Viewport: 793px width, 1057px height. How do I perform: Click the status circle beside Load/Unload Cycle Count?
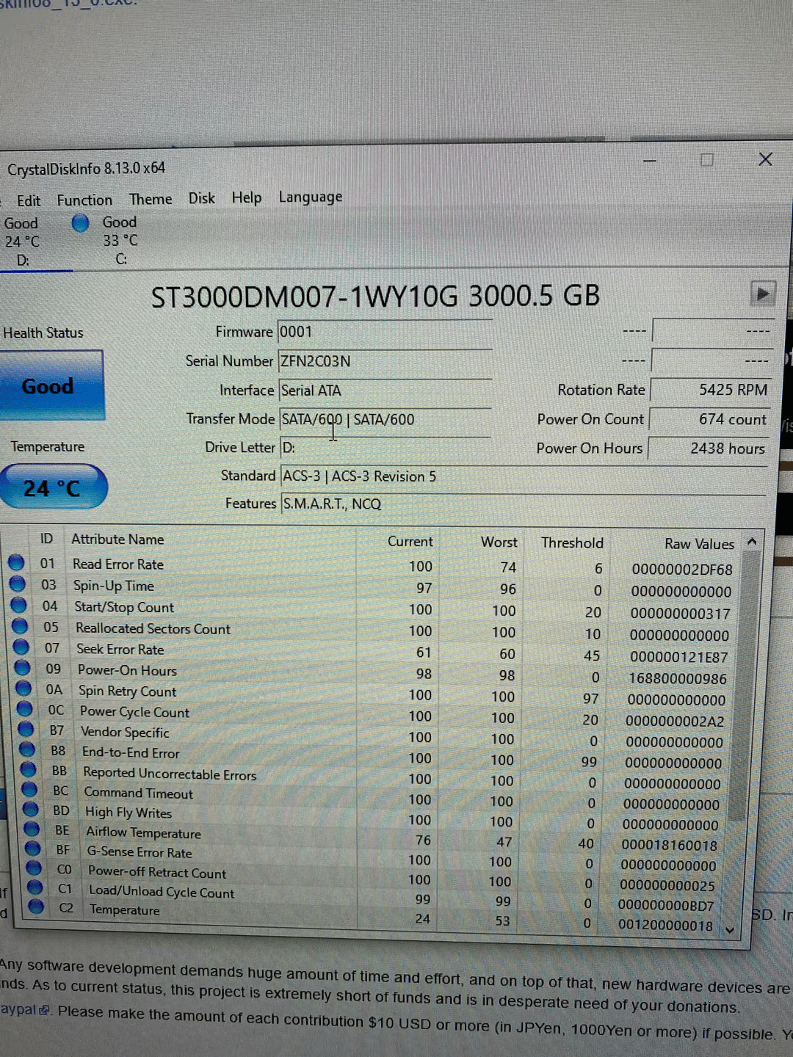tap(35, 887)
